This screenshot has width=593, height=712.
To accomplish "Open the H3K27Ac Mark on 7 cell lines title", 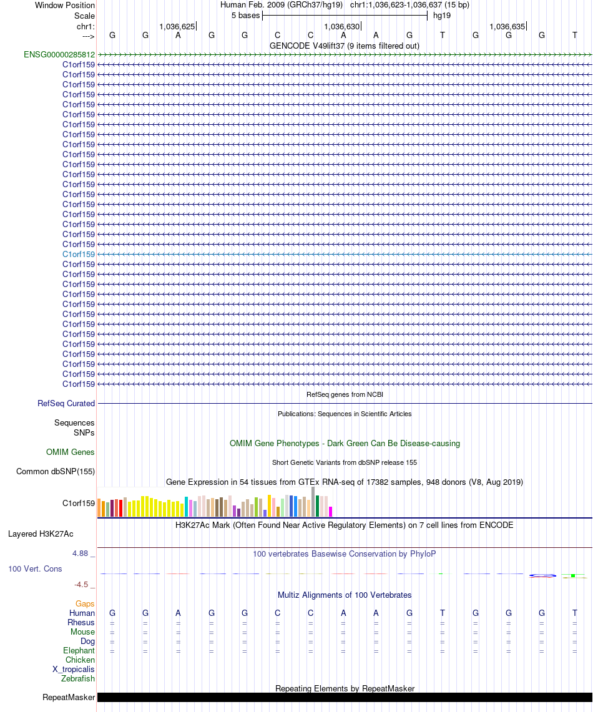I will click(345, 525).
